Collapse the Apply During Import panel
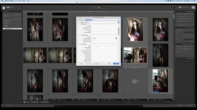The height and width of the screenshot is (110, 197). (x=194, y=44)
